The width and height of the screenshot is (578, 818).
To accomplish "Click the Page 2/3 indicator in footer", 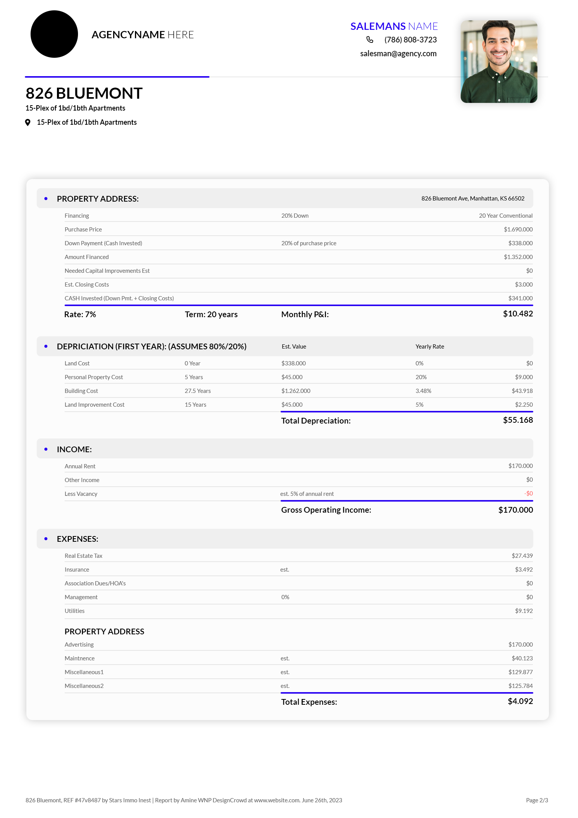I will click(537, 800).
